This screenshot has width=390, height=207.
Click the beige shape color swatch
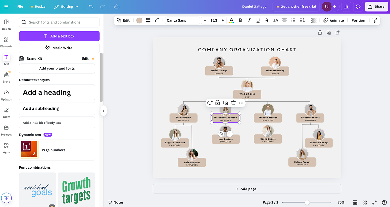[139, 20]
